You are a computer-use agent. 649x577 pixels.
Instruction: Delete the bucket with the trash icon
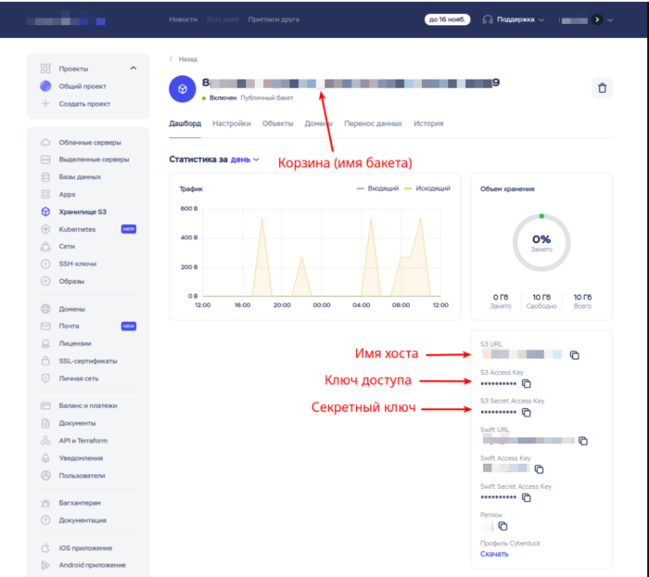tap(602, 88)
